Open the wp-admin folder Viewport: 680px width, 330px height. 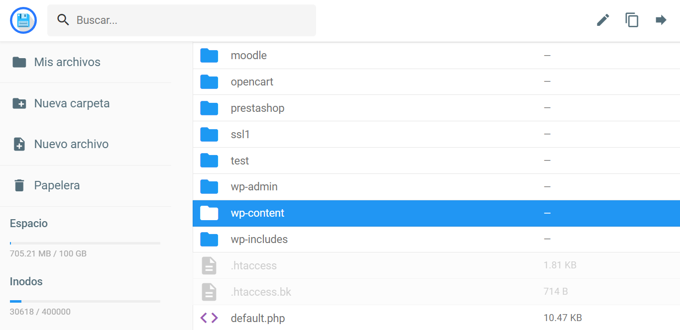(254, 187)
